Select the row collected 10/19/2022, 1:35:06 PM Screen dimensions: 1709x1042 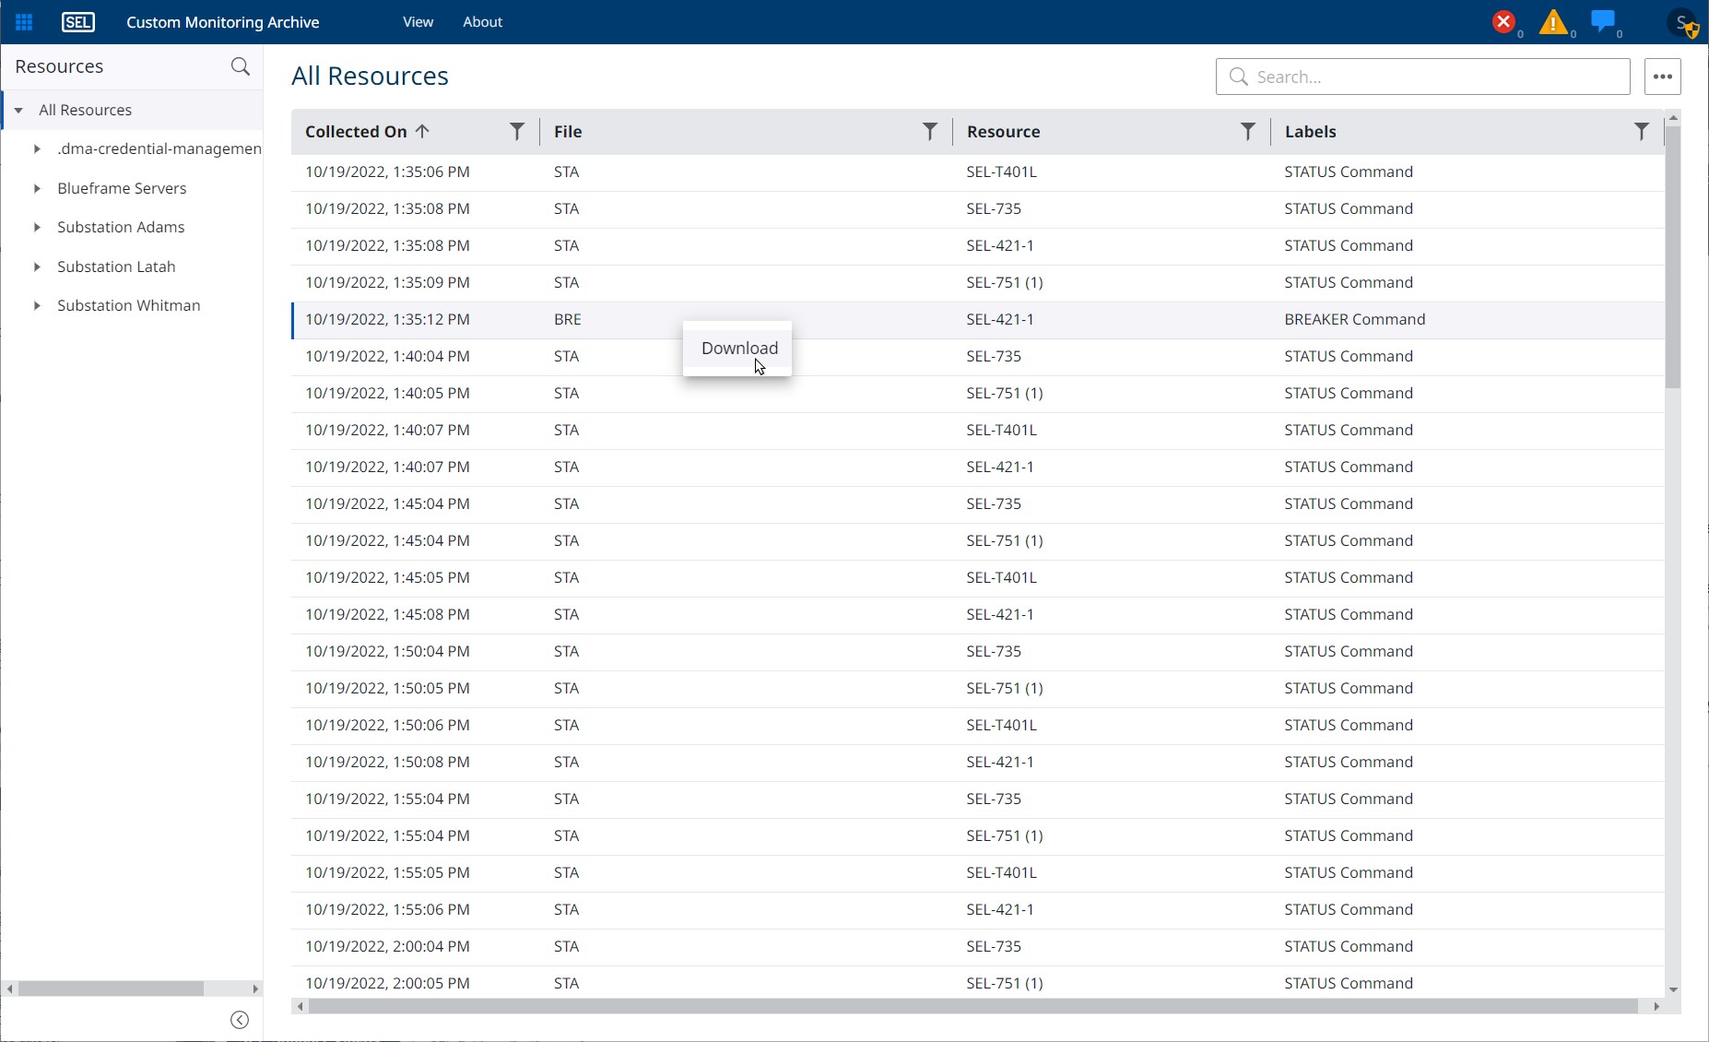[x=978, y=172]
